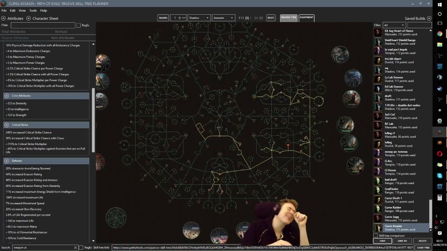Enable the Skill tree comparison checkbox

tap(376, 236)
